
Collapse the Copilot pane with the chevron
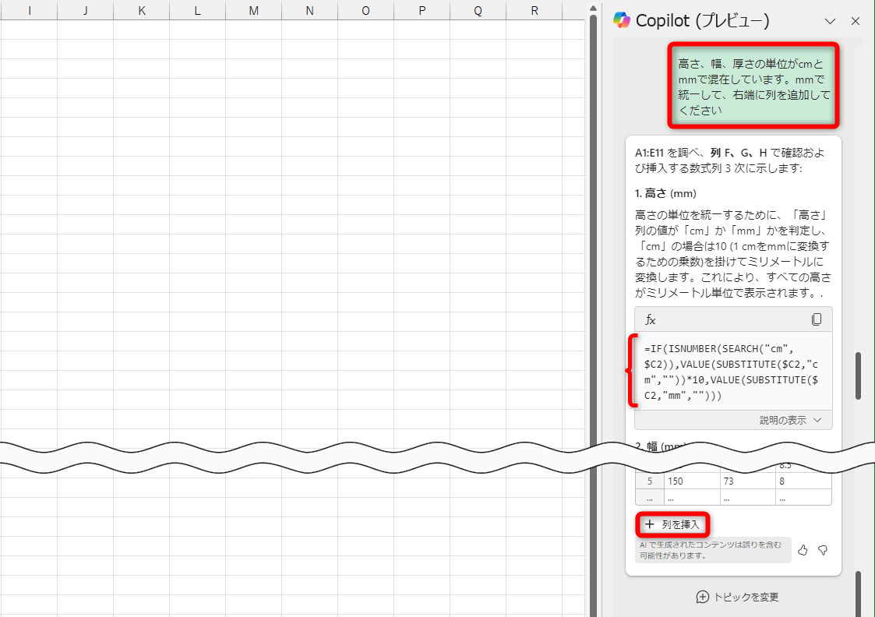coord(831,21)
